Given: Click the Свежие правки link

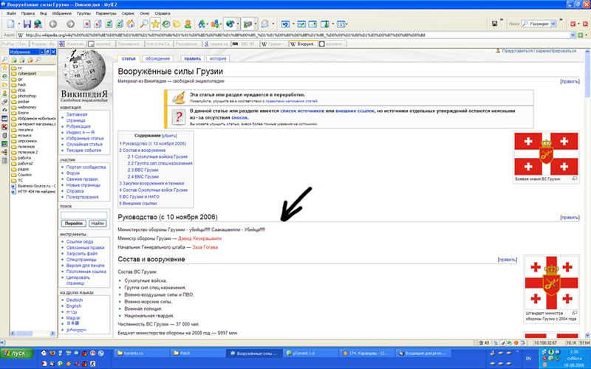Looking at the screenshot, I should pyautogui.click(x=82, y=179).
